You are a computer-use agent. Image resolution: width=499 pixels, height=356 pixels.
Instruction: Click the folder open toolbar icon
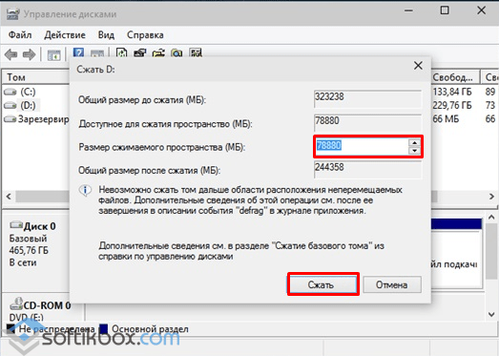click(158, 52)
